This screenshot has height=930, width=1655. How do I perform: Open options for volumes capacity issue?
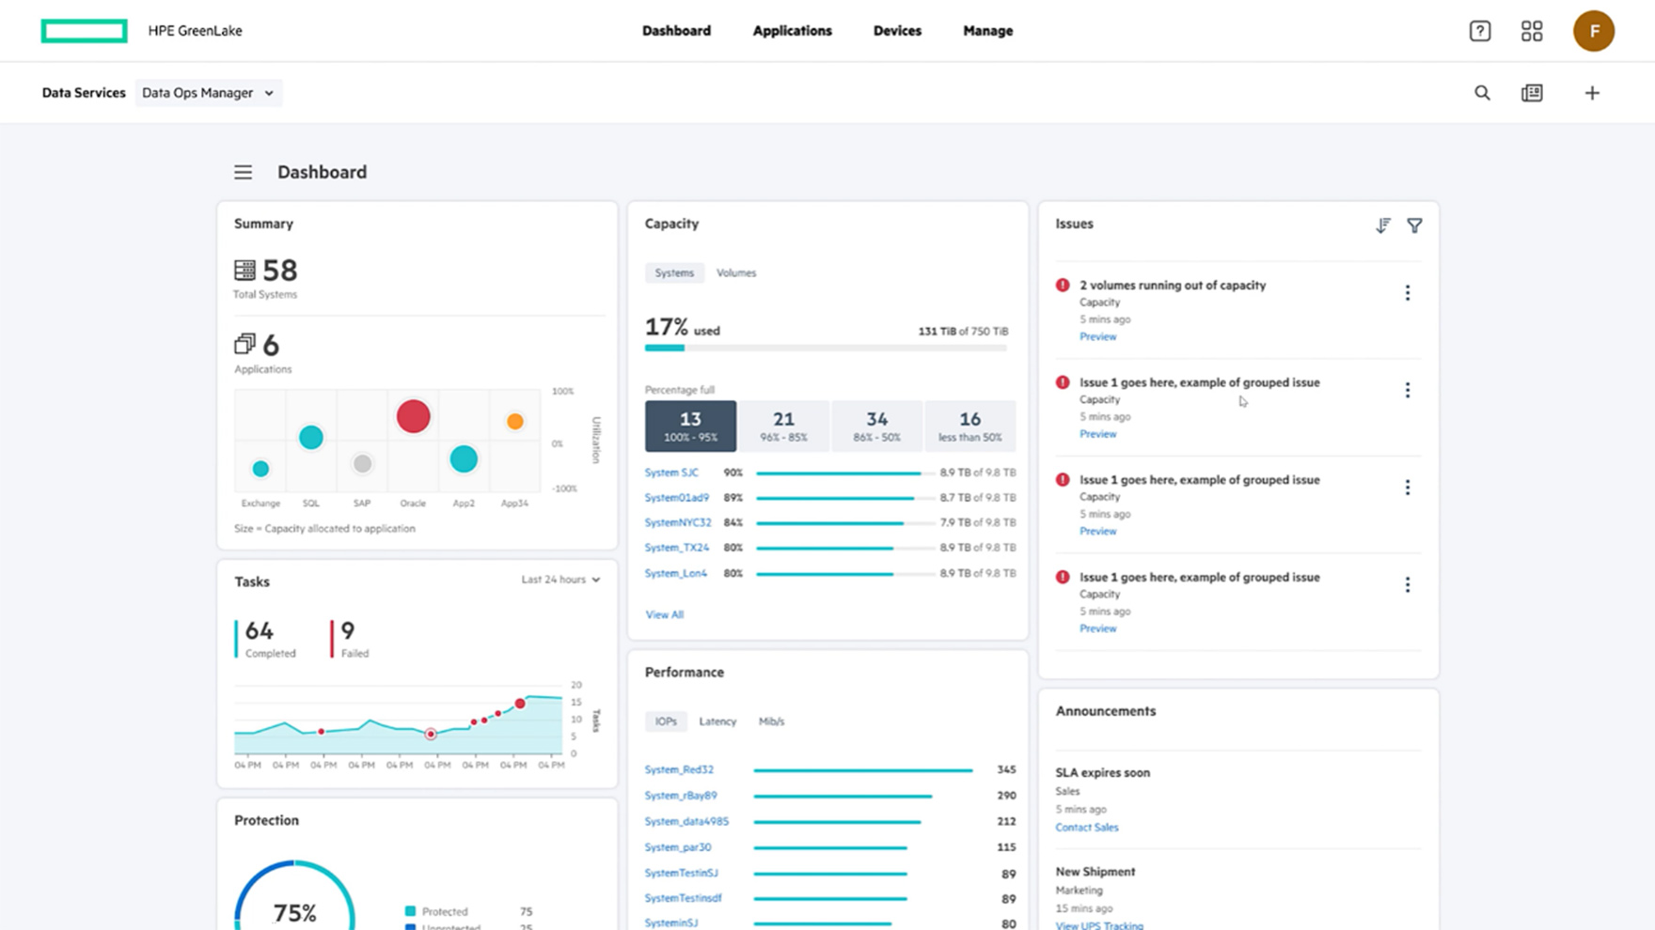(1407, 293)
